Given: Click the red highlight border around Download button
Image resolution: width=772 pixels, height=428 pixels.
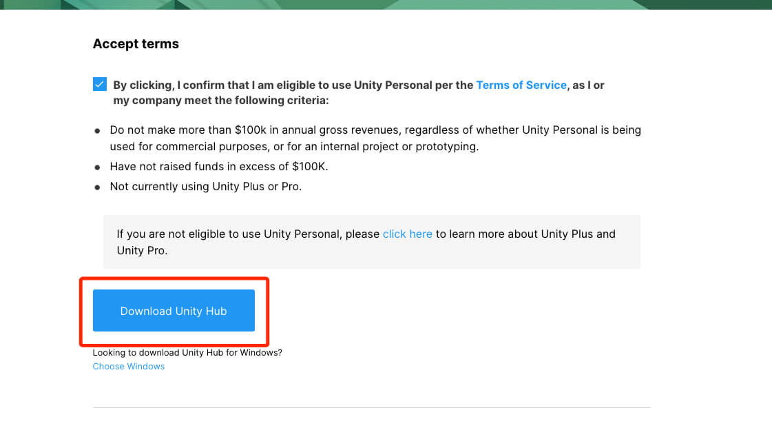Looking at the screenshot, I should [174, 279].
